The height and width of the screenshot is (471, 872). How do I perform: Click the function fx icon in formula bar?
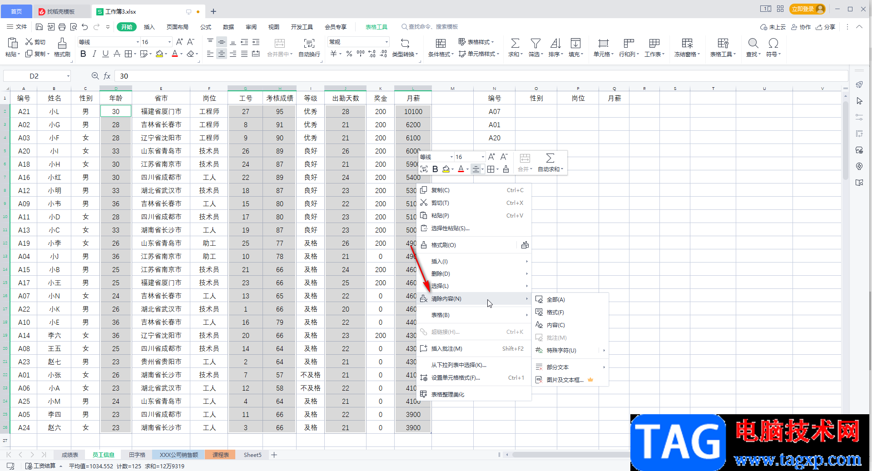107,76
